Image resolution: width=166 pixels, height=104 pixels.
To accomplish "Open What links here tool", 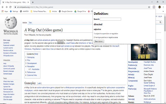I will 8,81.
